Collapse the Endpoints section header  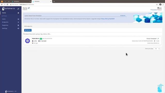[28, 26]
